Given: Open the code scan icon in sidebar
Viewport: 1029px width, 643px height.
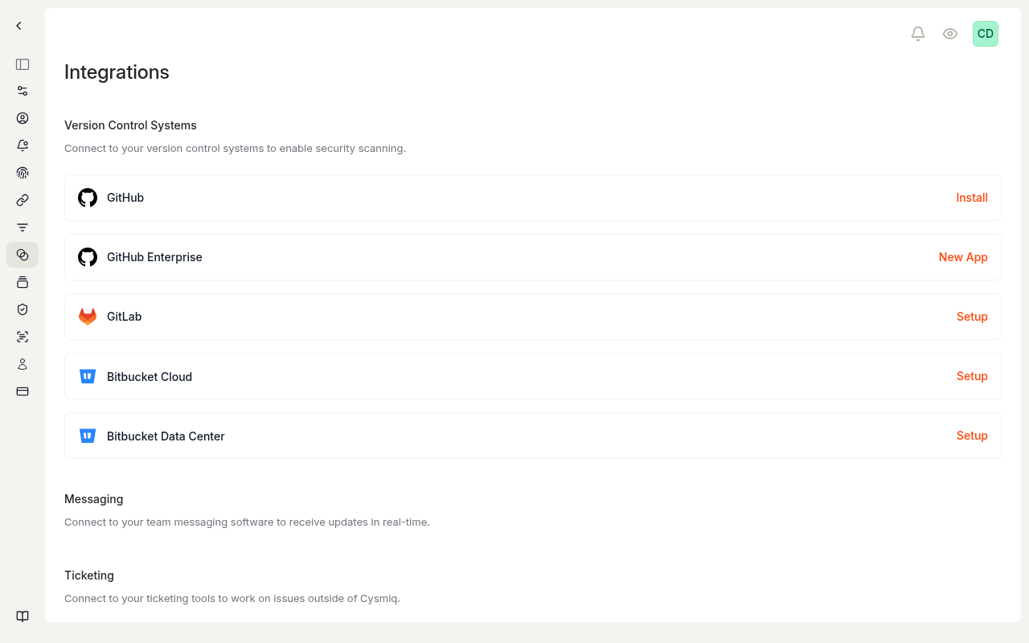Looking at the screenshot, I should click(22, 337).
